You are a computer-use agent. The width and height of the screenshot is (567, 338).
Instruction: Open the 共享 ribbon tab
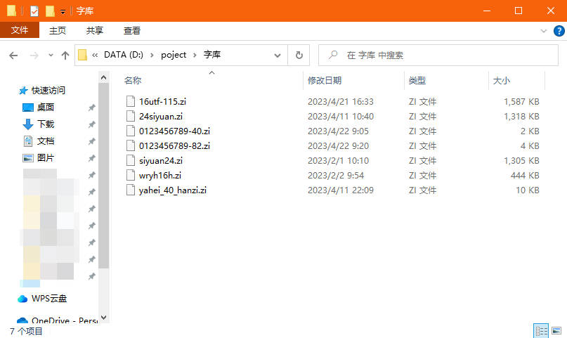click(95, 30)
